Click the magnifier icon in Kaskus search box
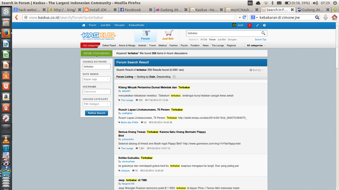Viewport: 339px width, 190px height. pyautogui.click(x=263, y=33)
